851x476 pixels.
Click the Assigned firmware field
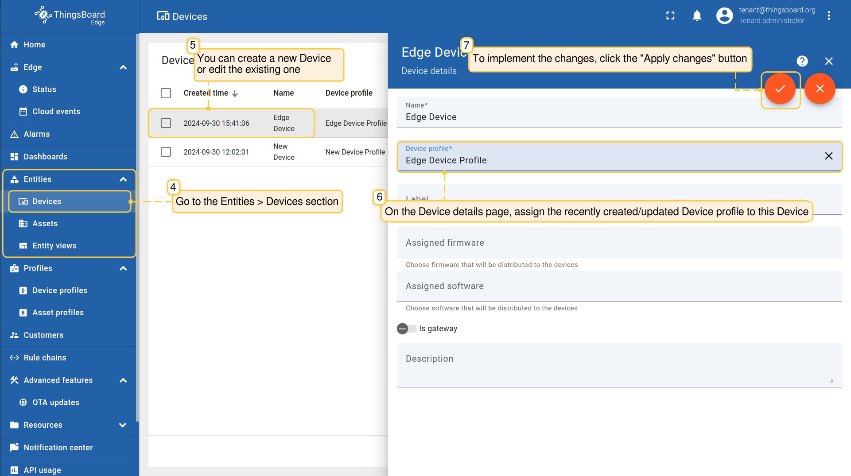[x=619, y=243]
